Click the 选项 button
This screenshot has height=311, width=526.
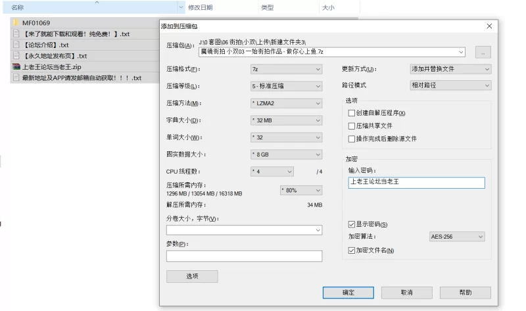pos(192,276)
